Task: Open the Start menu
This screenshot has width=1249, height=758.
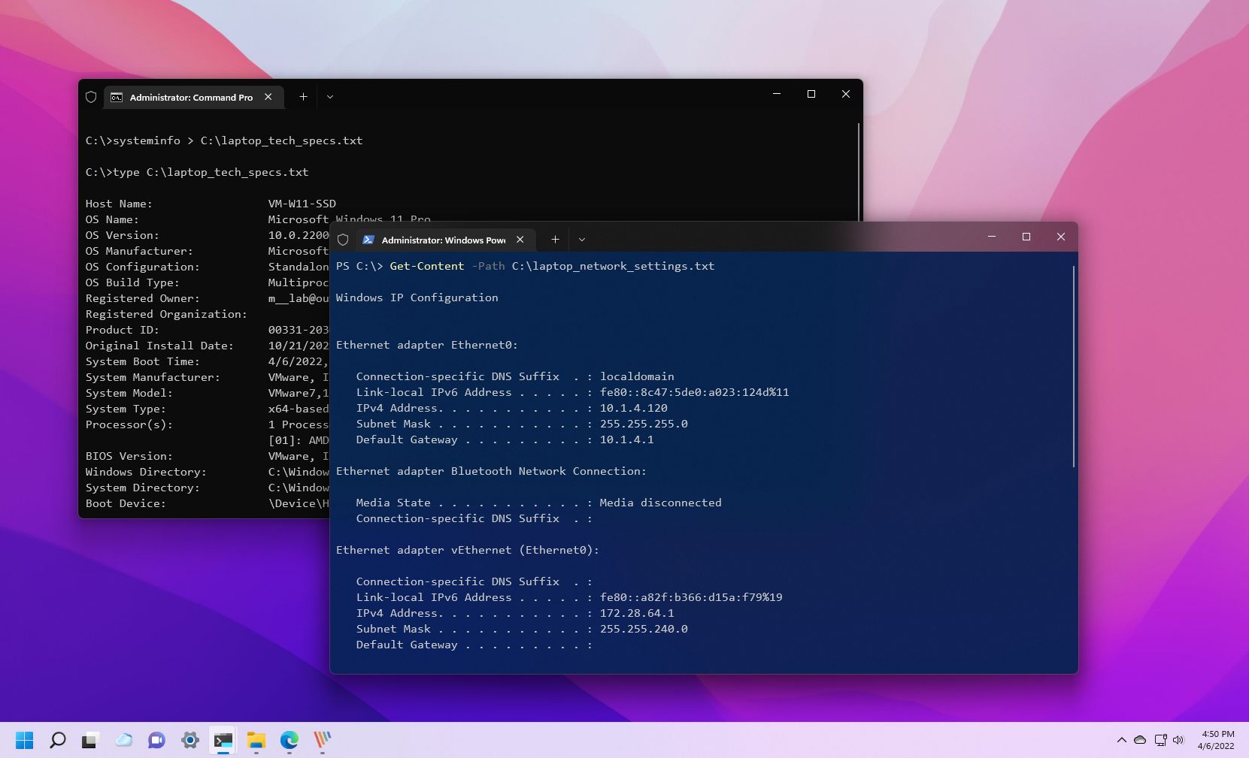Action: [x=24, y=740]
